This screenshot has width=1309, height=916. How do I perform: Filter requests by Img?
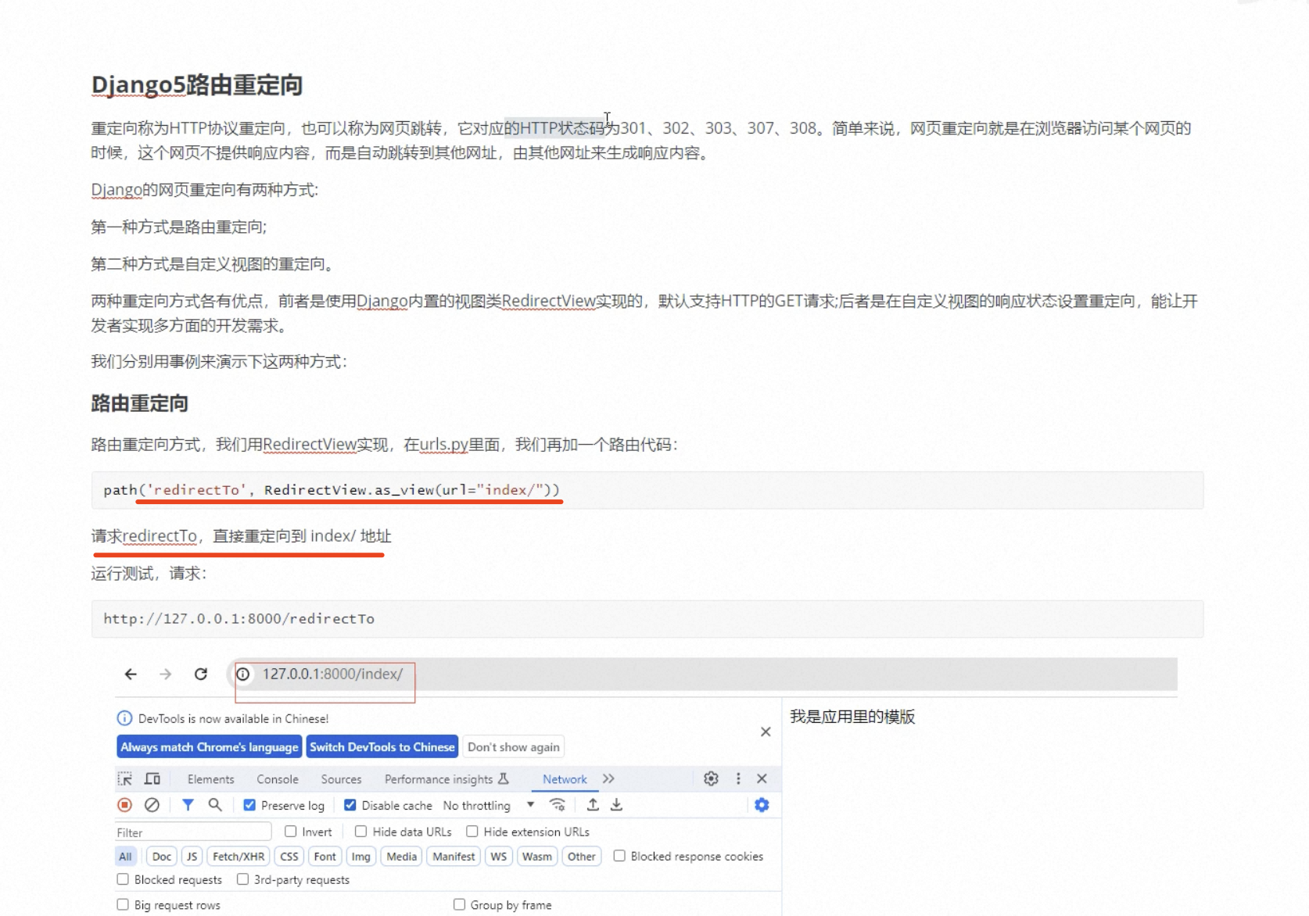[x=361, y=857]
